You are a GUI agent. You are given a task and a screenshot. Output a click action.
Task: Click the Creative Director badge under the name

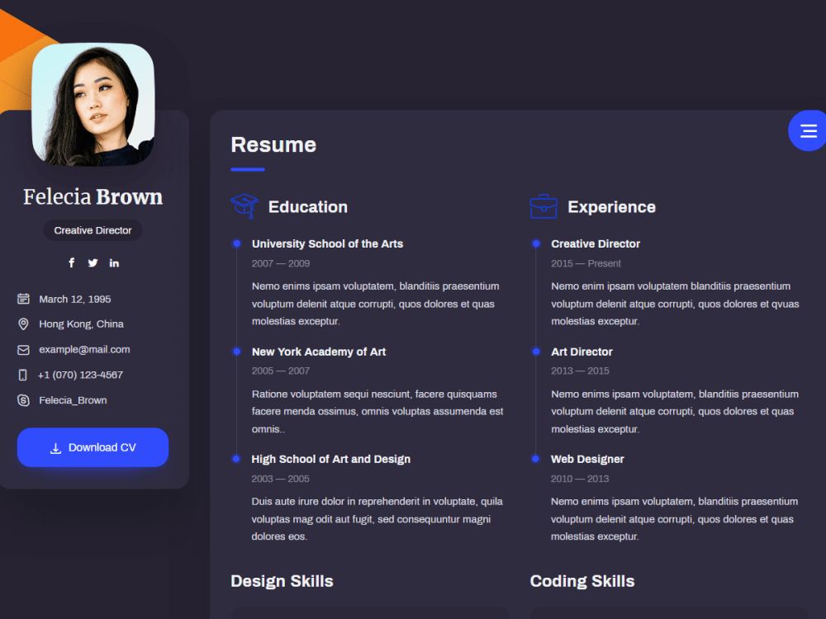point(93,230)
